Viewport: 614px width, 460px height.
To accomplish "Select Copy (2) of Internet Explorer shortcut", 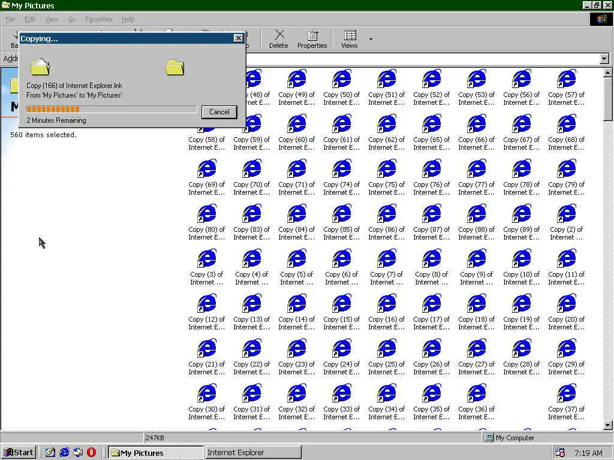I will point(567,223).
